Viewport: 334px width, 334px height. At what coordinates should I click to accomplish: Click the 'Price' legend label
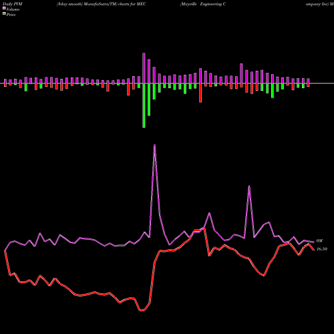coord(11,15)
